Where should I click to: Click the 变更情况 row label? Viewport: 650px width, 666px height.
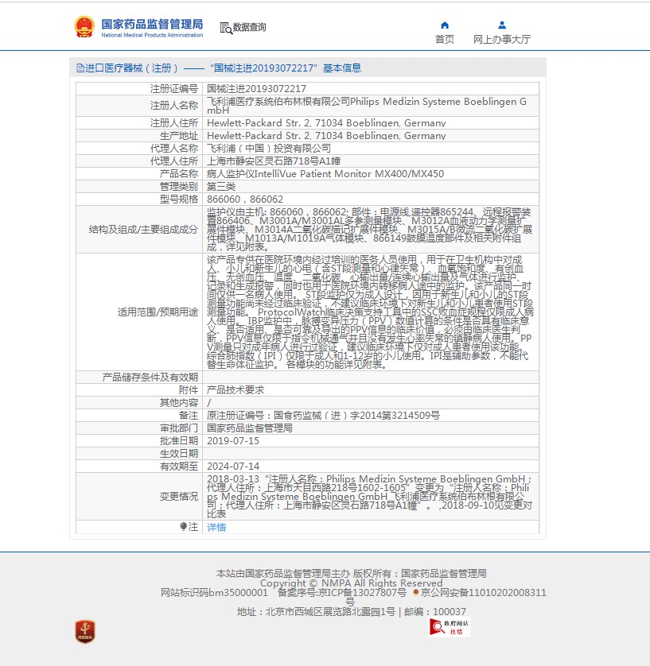tap(178, 497)
